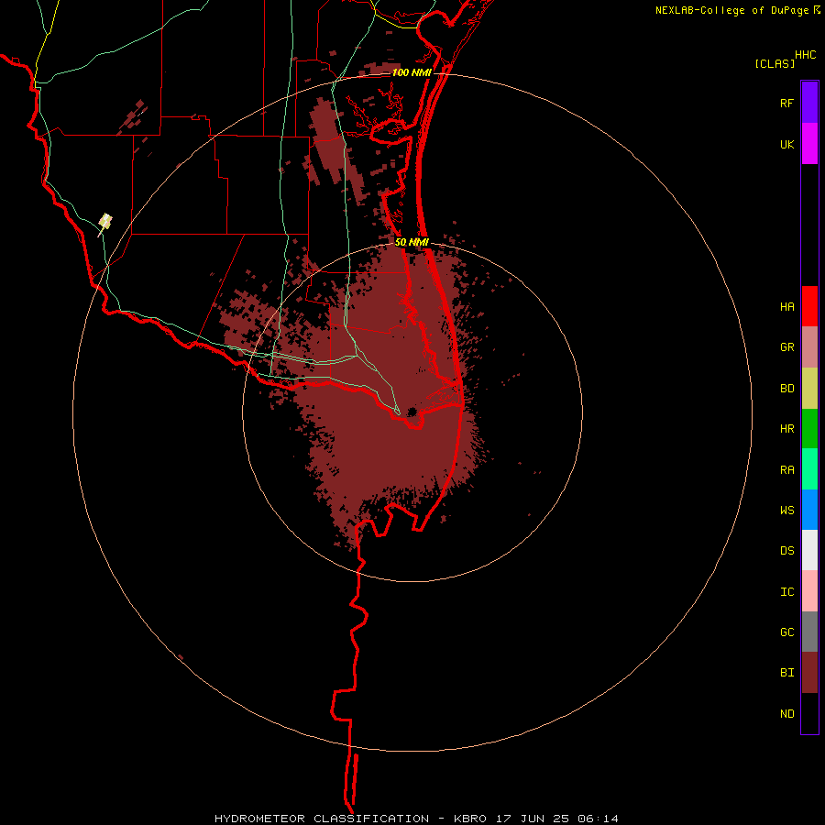Click the BD legend label
The image size is (825, 825).
(x=786, y=389)
